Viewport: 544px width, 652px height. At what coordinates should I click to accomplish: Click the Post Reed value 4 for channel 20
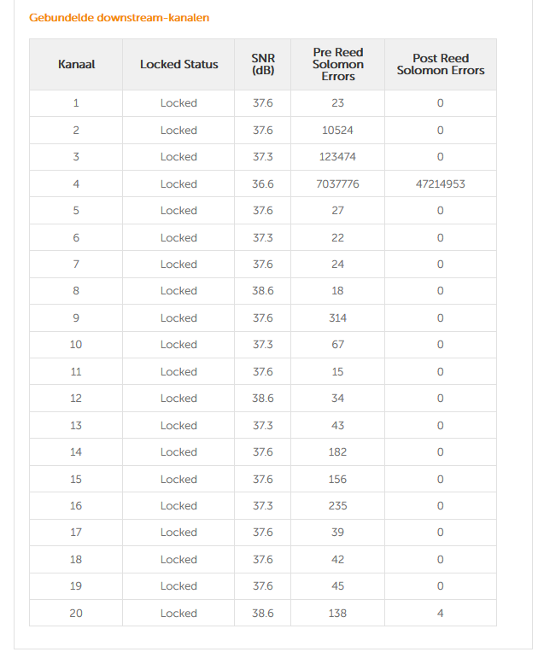(x=440, y=613)
